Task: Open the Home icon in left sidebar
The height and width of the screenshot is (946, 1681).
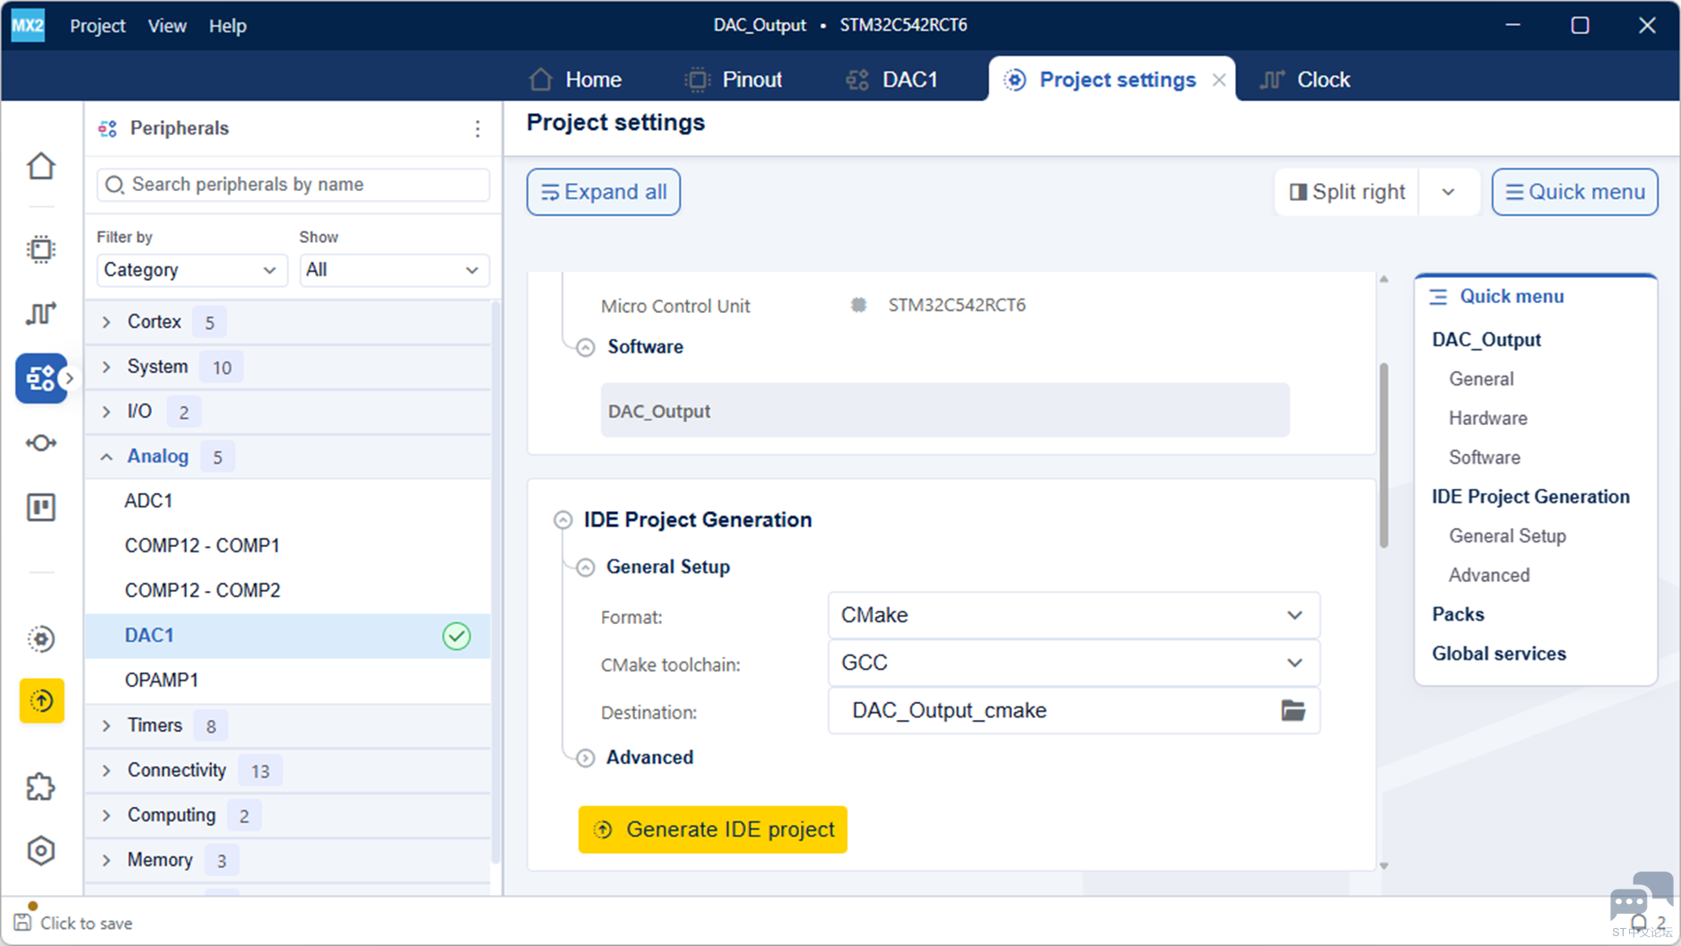Action: [41, 166]
